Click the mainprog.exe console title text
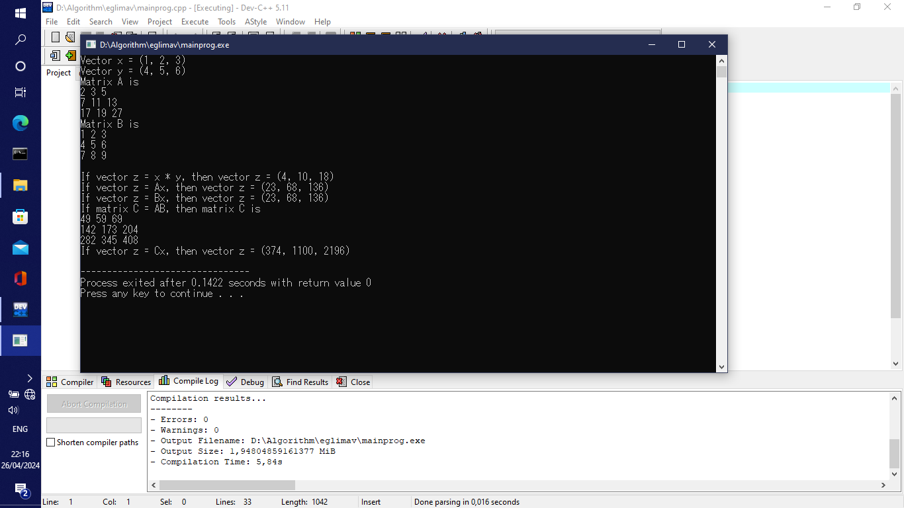The height and width of the screenshot is (508, 904). pyautogui.click(x=164, y=44)
